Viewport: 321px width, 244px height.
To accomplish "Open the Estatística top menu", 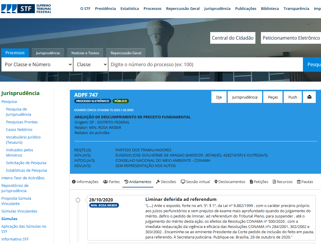I will (129, 8).
